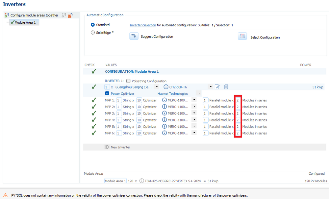The width and height of the screenshot is (329, 199).
Task: Click MPP 6 Parallel module count field
Action: (206, 133)
